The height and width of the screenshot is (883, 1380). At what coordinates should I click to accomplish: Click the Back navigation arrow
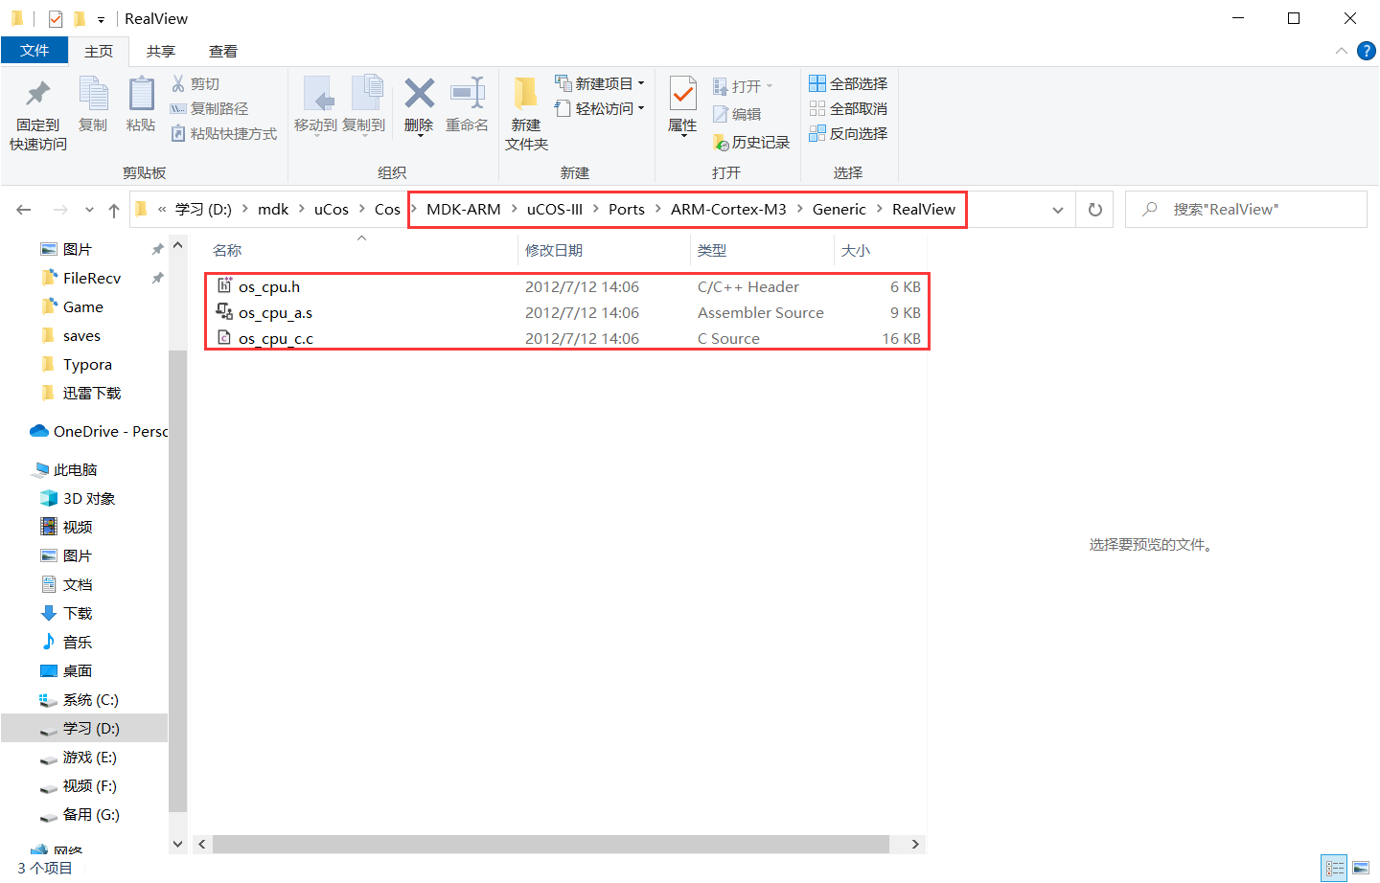24,210
